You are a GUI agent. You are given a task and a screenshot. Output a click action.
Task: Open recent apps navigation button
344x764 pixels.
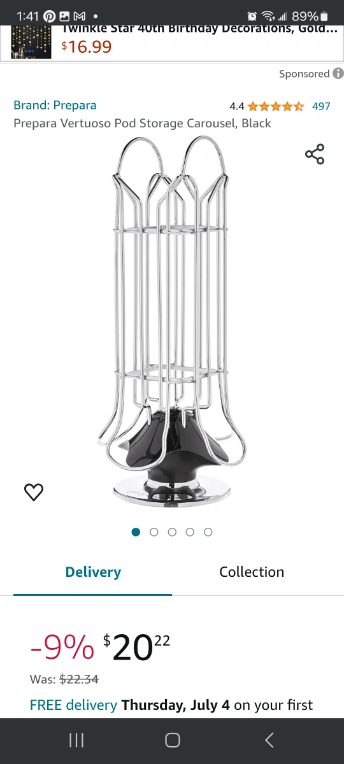point(76,740)
